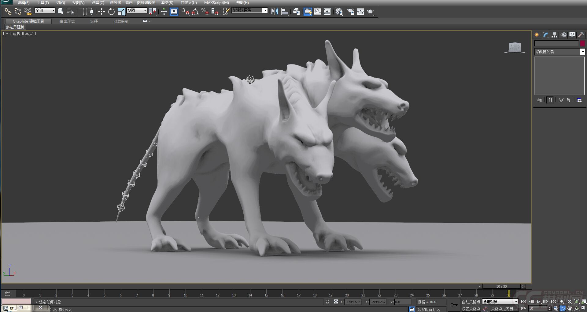Open the 全部 selection filter dropdown
Viewport: 587px width, 312px height.
pos(45,10)
